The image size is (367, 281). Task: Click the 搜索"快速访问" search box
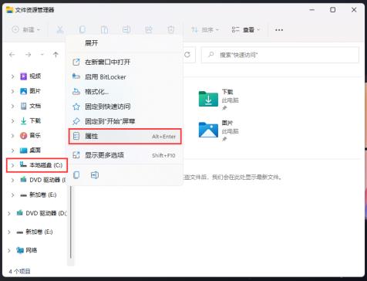click(x=280, y=55)
